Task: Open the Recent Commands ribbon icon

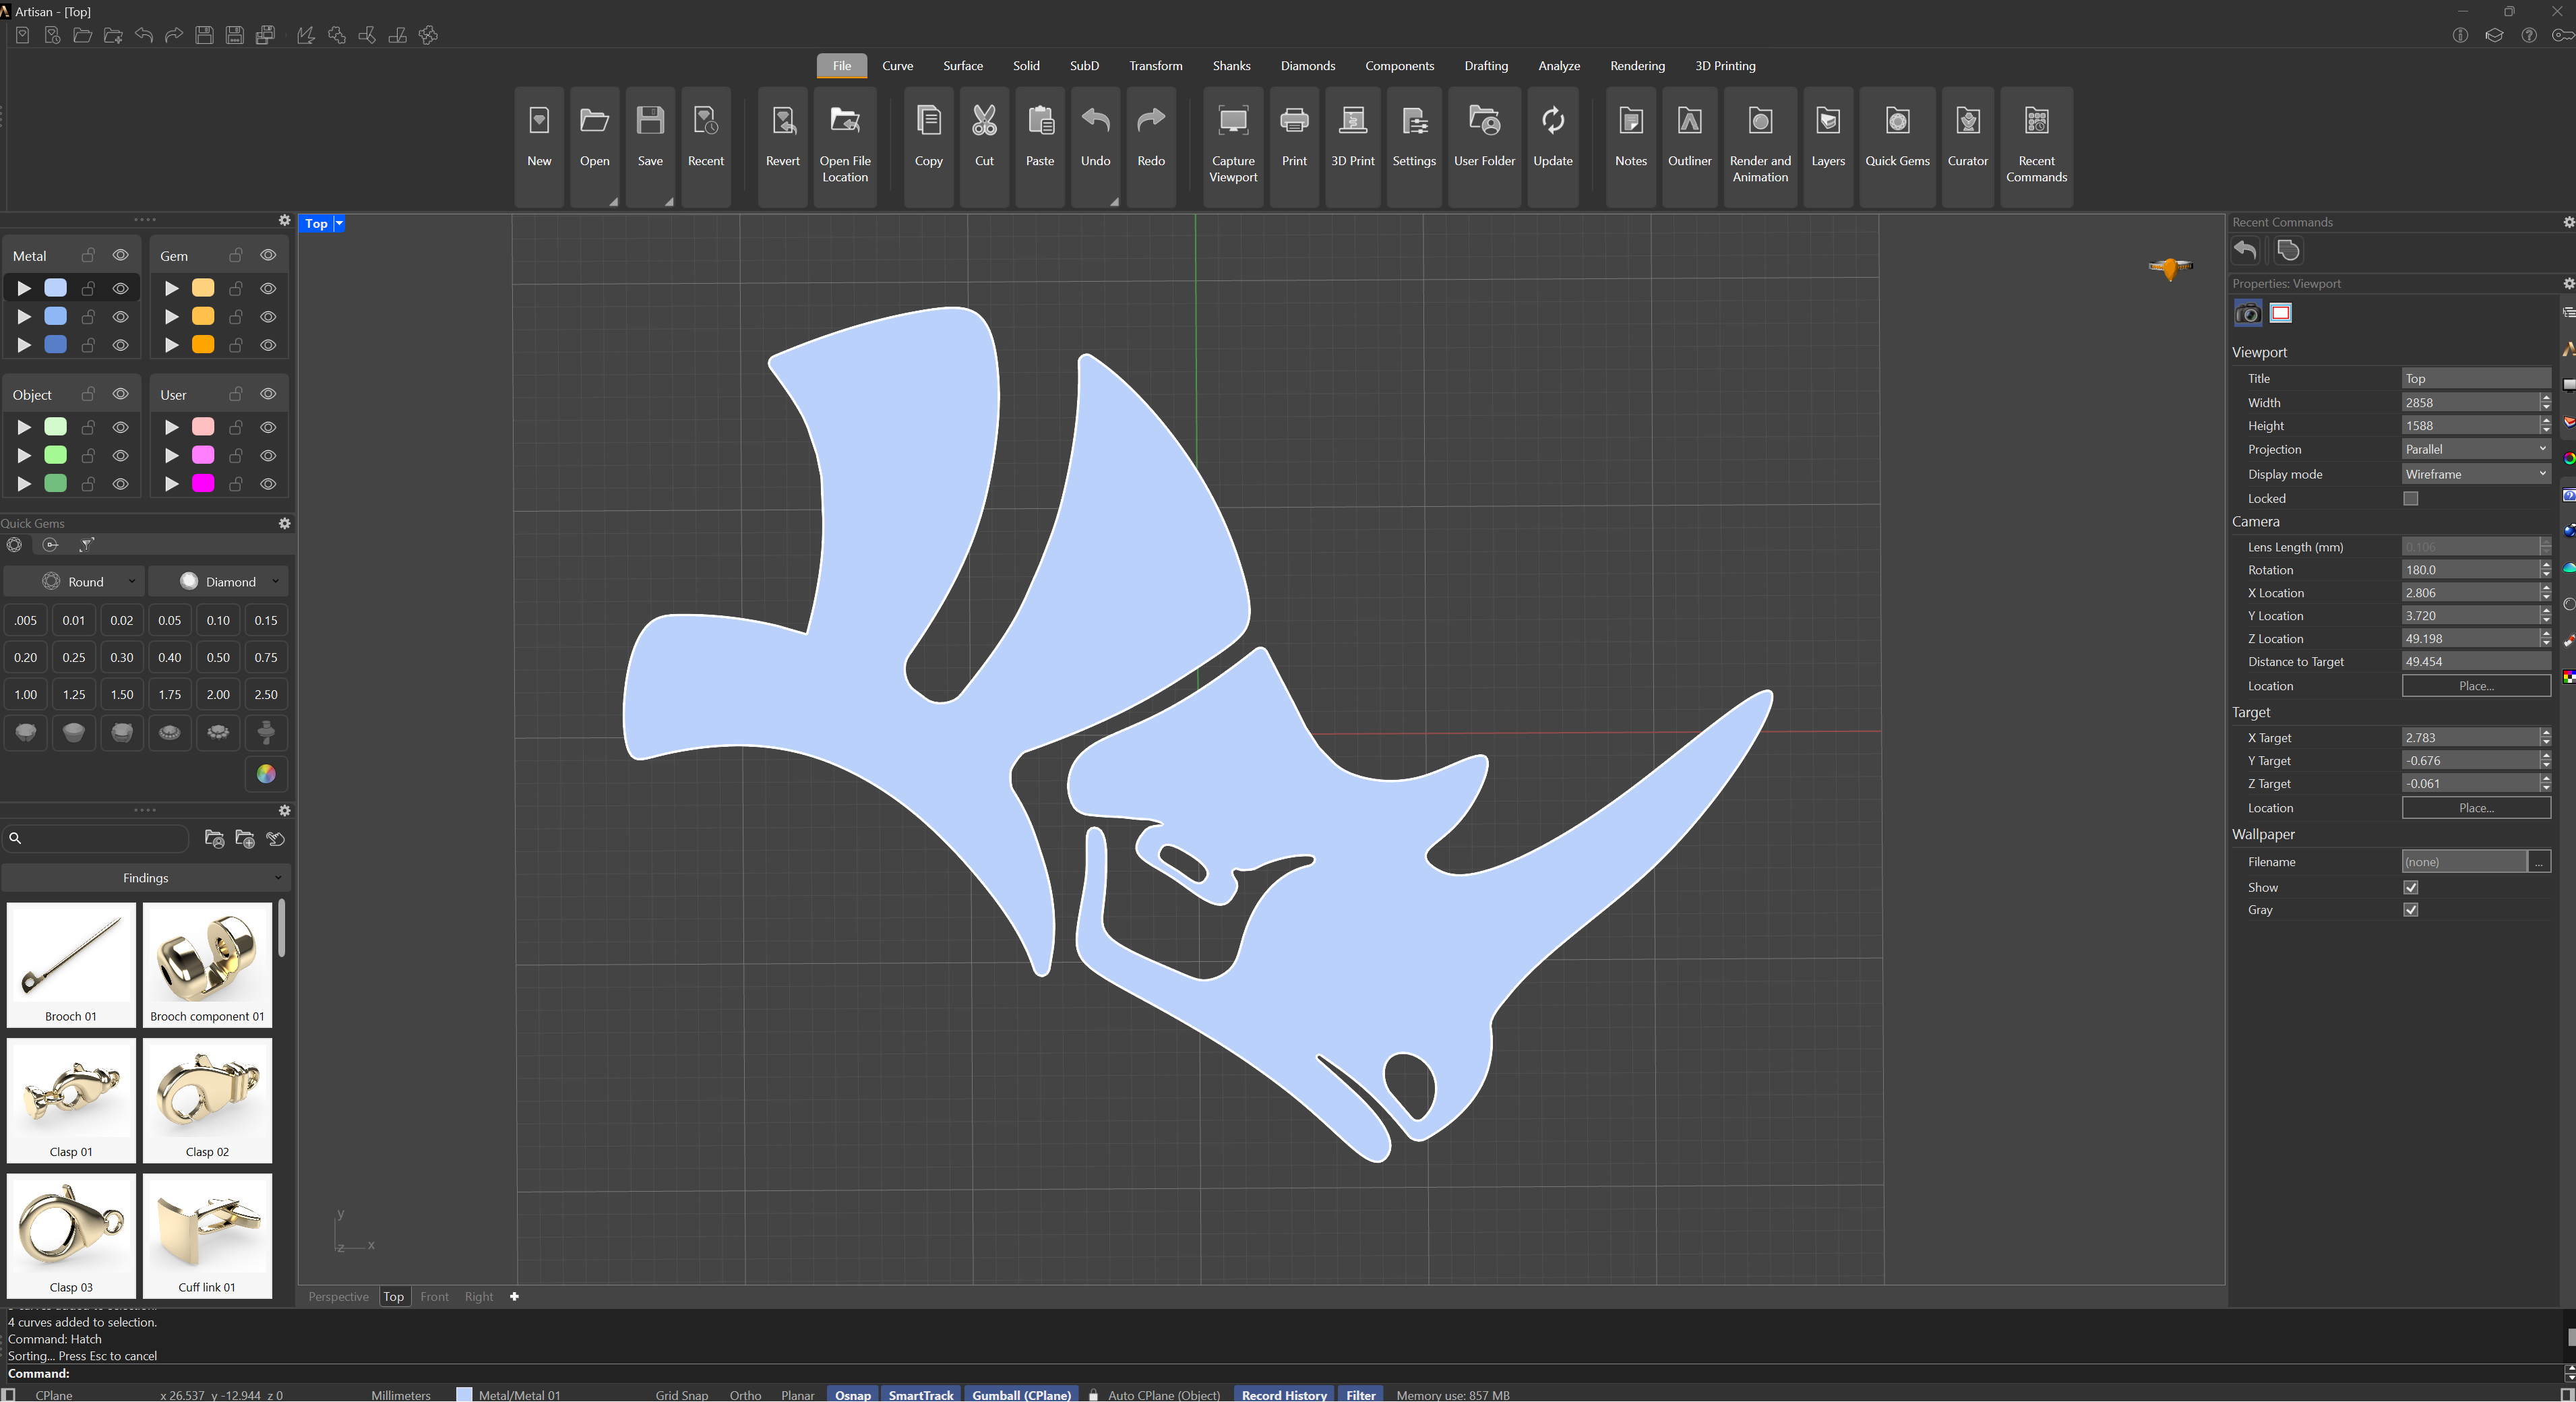Action: click(x=2037, y=122)
